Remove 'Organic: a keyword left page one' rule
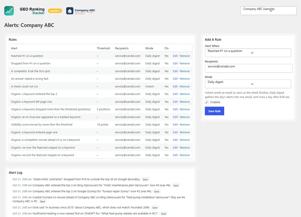This screenshot has height=217, width=301. coord(185,102)
